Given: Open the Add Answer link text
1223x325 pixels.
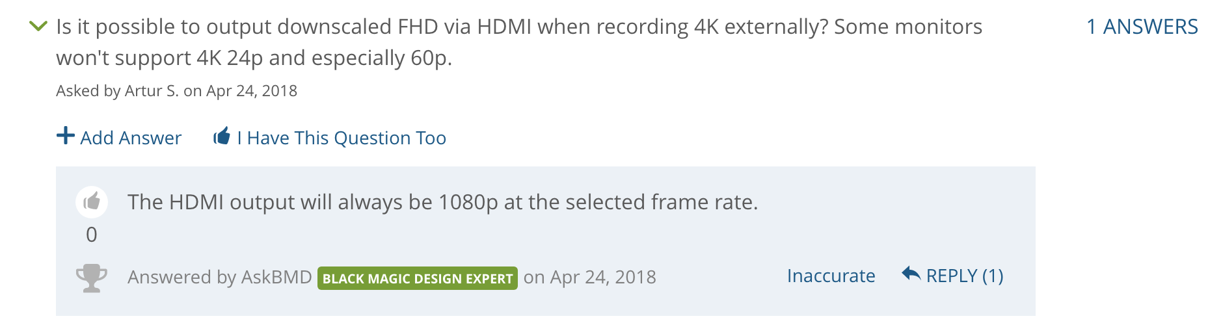Looking at the screenshot, I should click(x=131, y=138).
